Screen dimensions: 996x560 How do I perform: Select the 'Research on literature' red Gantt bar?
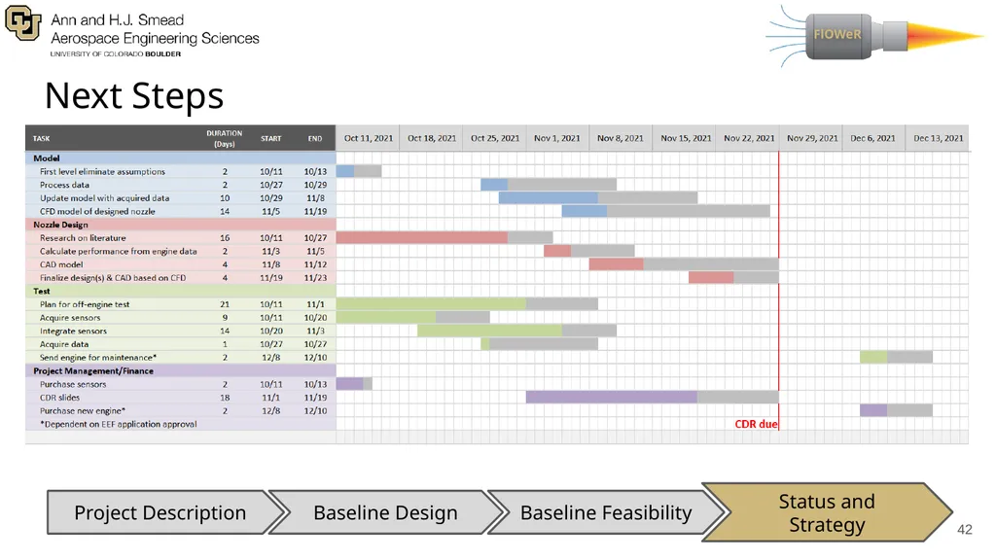click(x=422, y=237)
